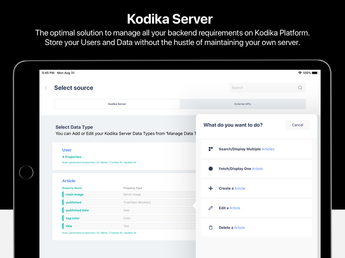The height and width of the screenshot is (258, 345).
Task: Click the Wi-Fi status icon
Action: (300, 73)
